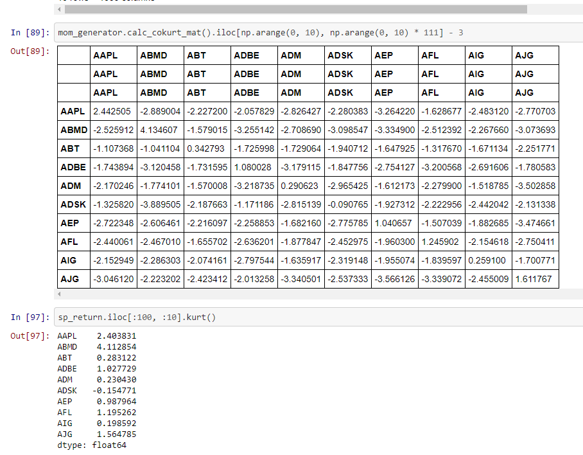
Task: Click the In [89] prompt label
Action: (30, 33)
